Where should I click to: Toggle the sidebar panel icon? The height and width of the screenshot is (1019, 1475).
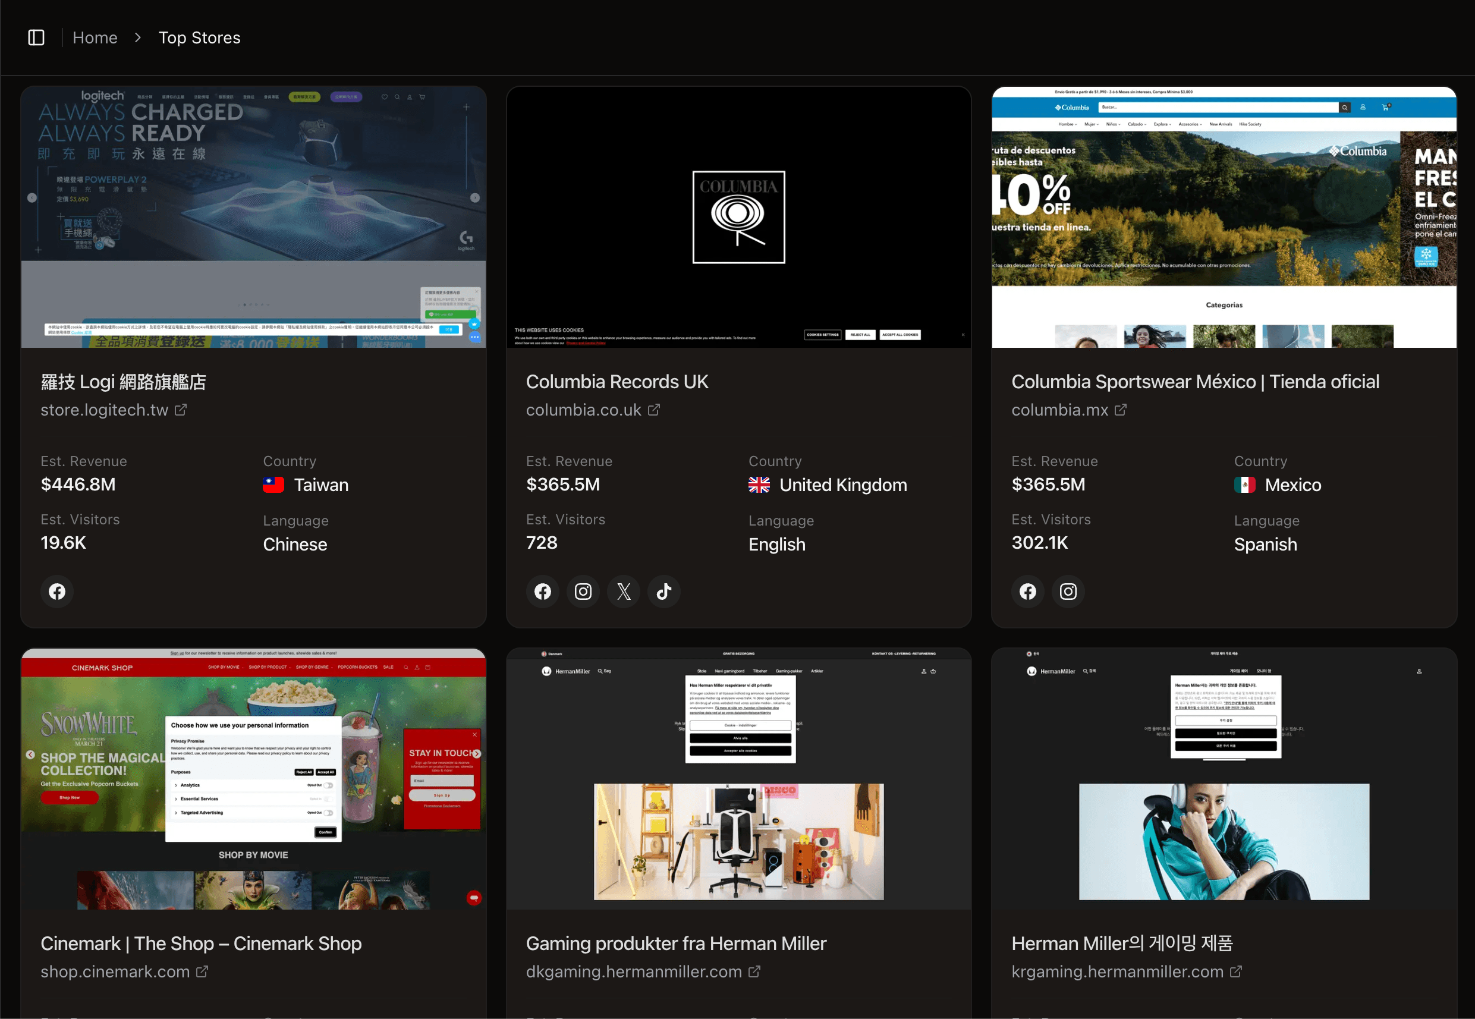[36, 37]
